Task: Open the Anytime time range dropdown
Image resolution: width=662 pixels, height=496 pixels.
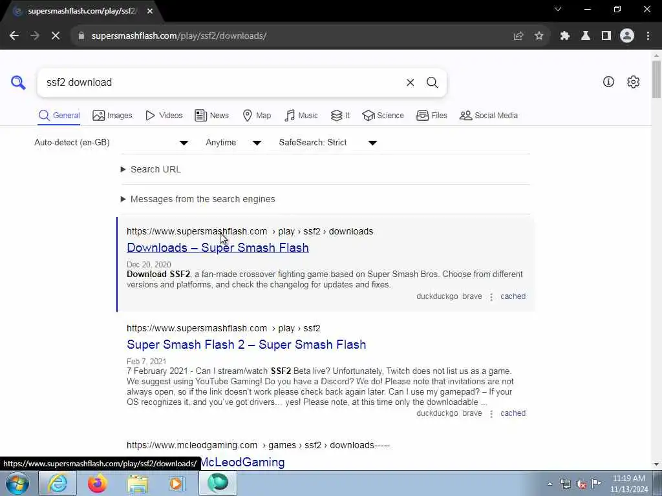Action: pyautogui.click(x=234, y=143)
